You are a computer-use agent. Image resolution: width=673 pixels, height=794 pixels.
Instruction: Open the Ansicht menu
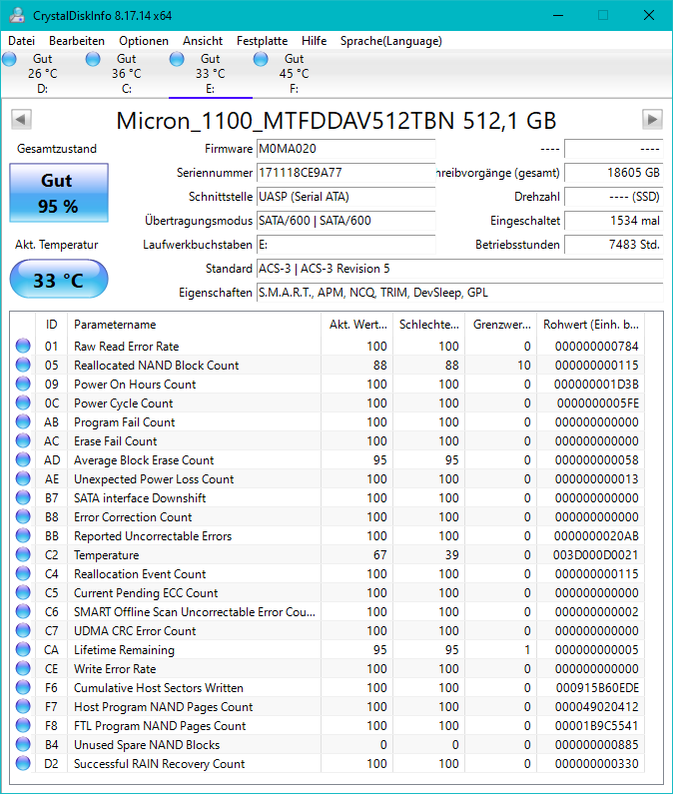(203, 41)
